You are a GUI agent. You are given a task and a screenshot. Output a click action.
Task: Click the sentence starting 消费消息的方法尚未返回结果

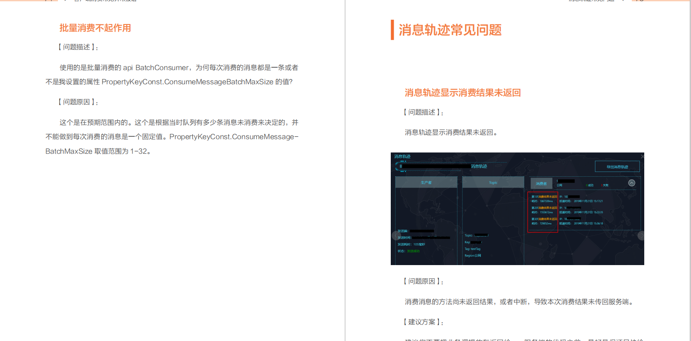[x=520, y=302]
